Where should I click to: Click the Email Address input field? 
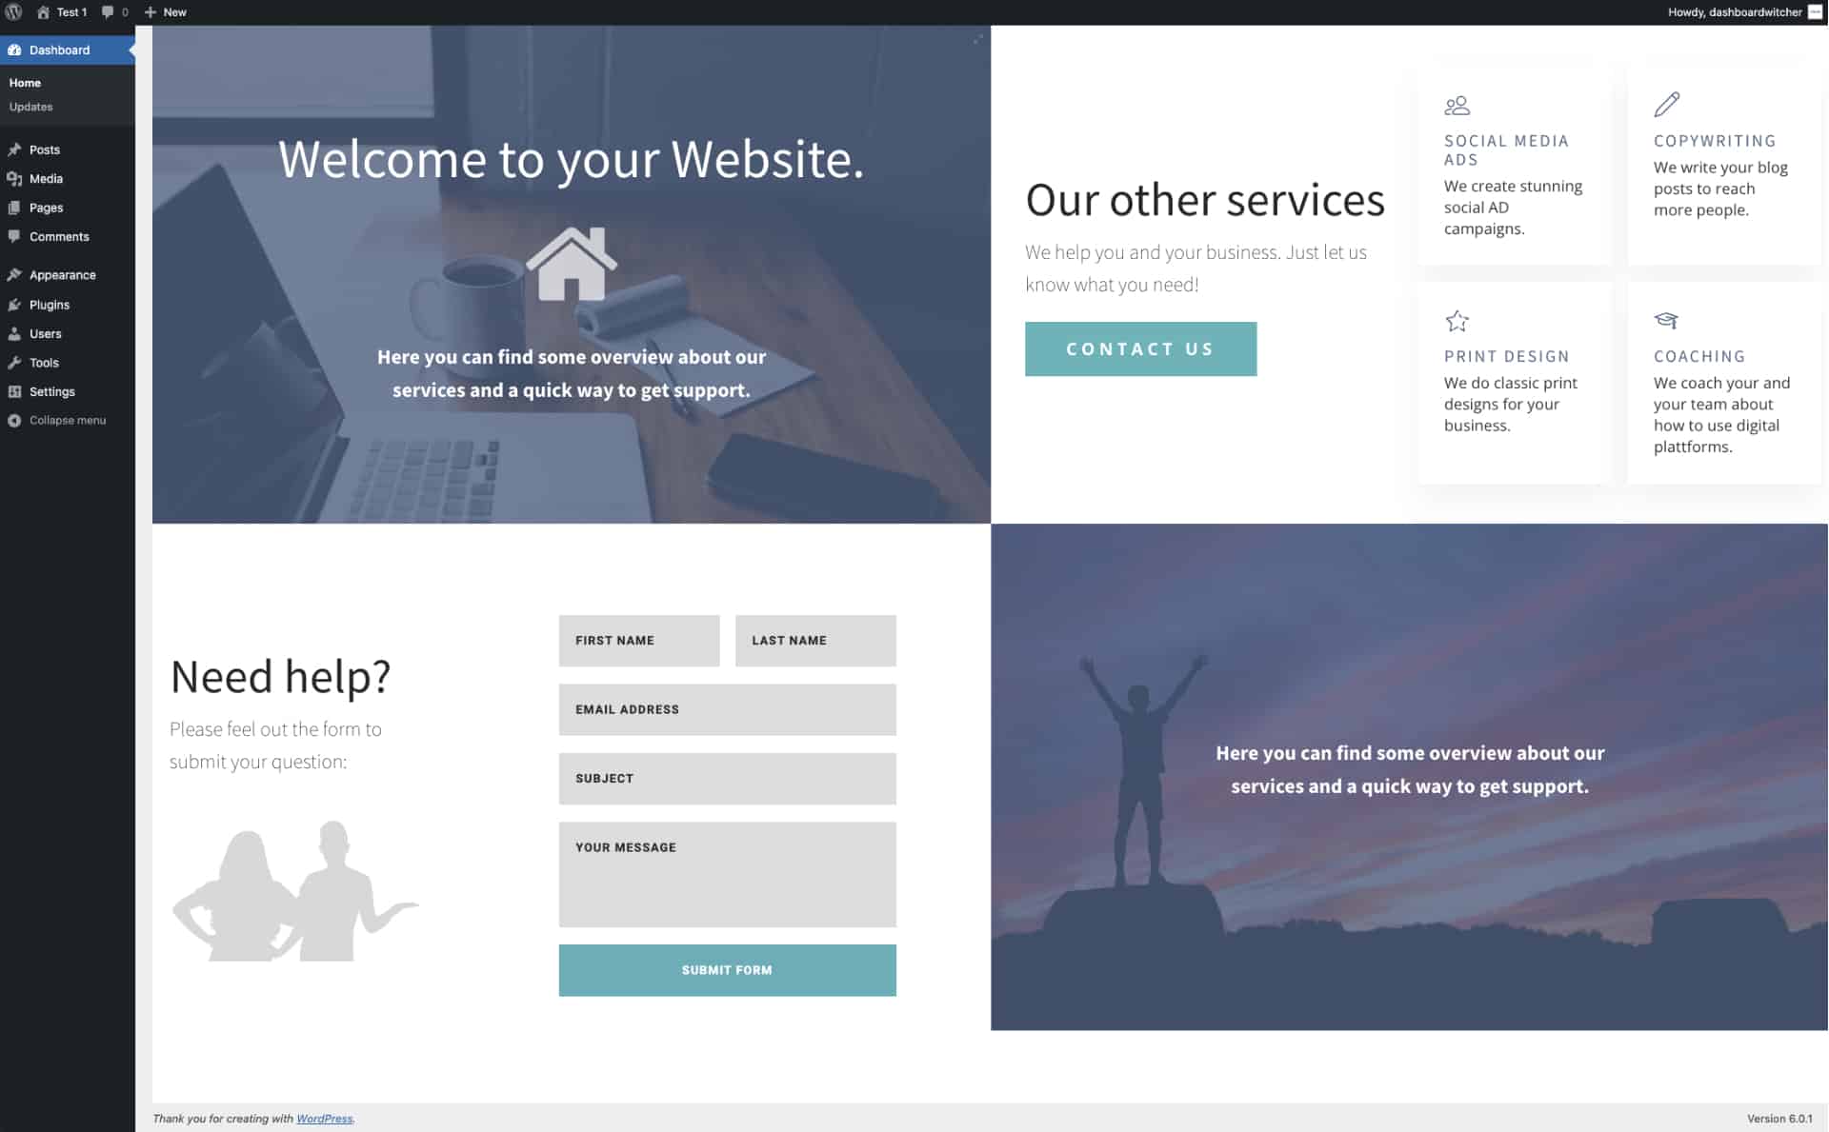click(727, 709)
